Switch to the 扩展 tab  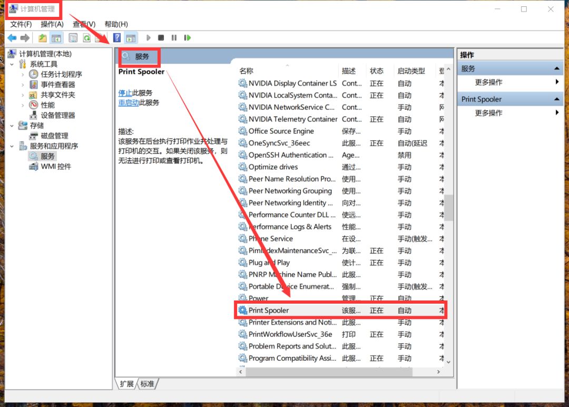126,384
